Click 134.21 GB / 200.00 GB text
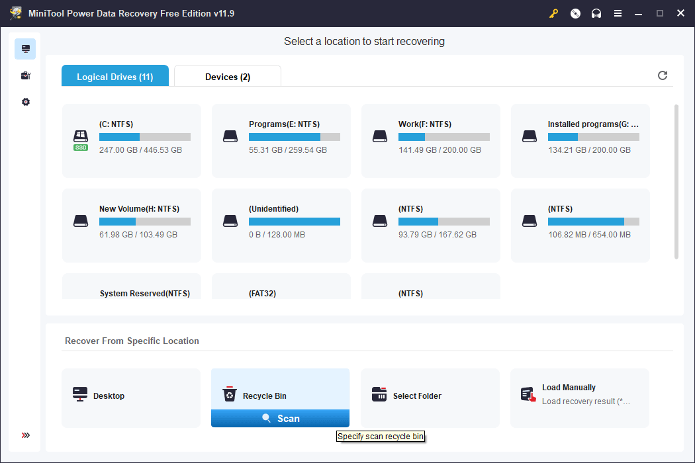The height and width of the screenshot is (463, 695). pos(589,149)
